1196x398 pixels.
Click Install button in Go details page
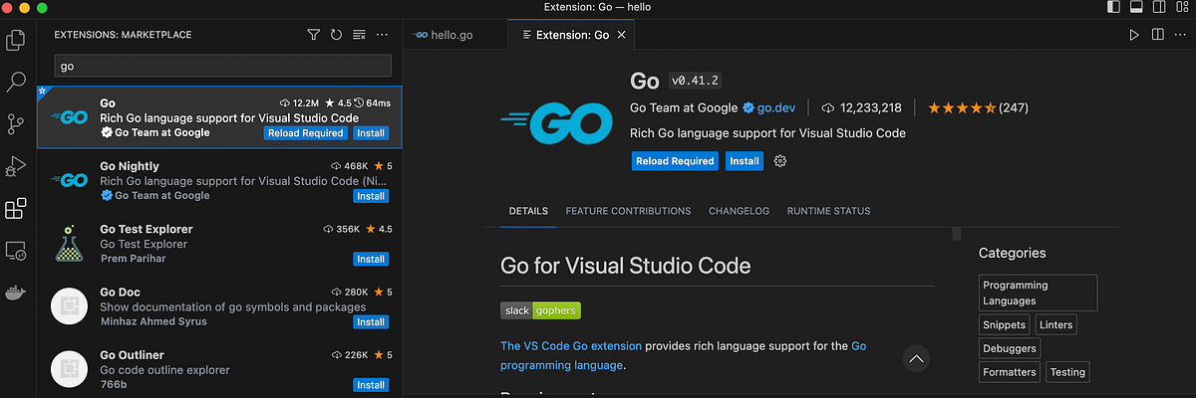(745, 161)
